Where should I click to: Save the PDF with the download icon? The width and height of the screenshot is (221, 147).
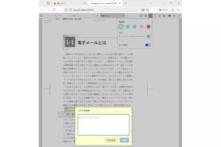[x=174, y=16]
